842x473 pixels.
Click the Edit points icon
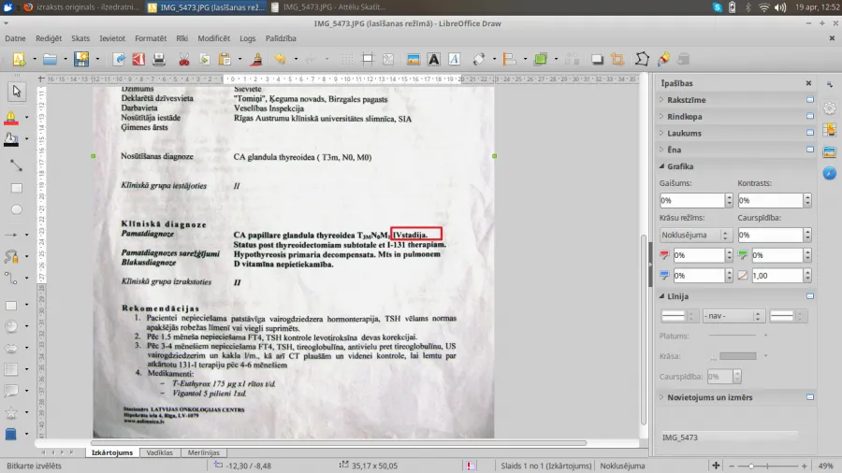642,59
